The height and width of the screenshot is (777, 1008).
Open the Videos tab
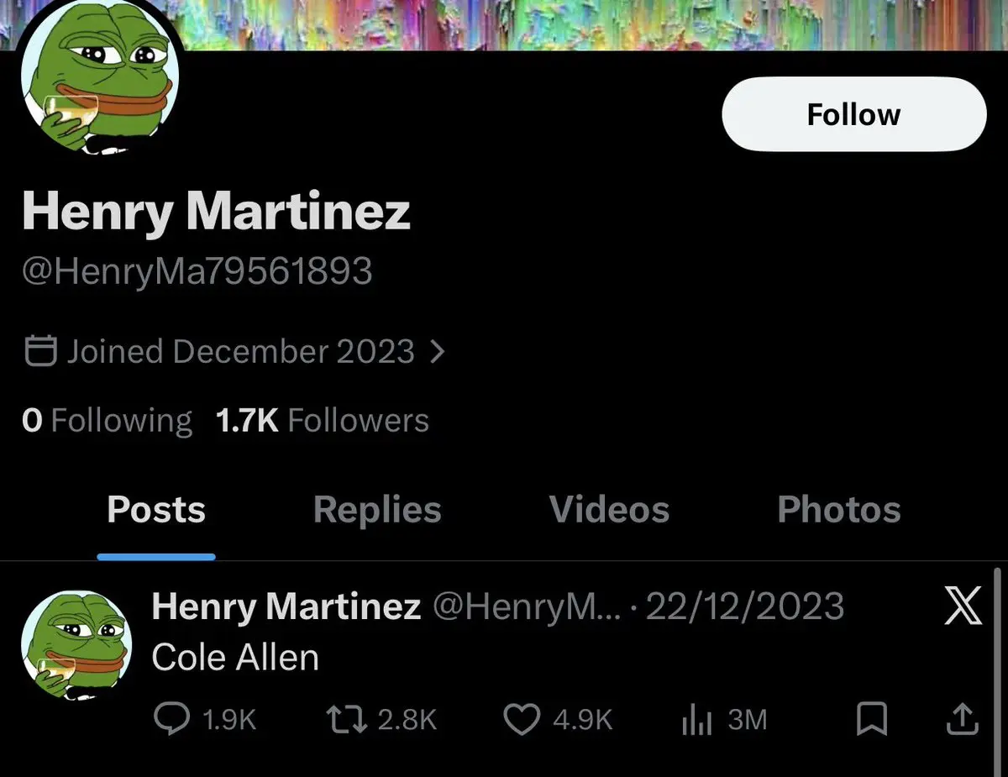click(609, 510)
